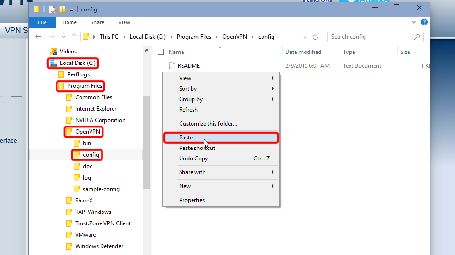Open the View ribbon tab
The height and width of the screenshot is (255, 455).
click(124, 22)
